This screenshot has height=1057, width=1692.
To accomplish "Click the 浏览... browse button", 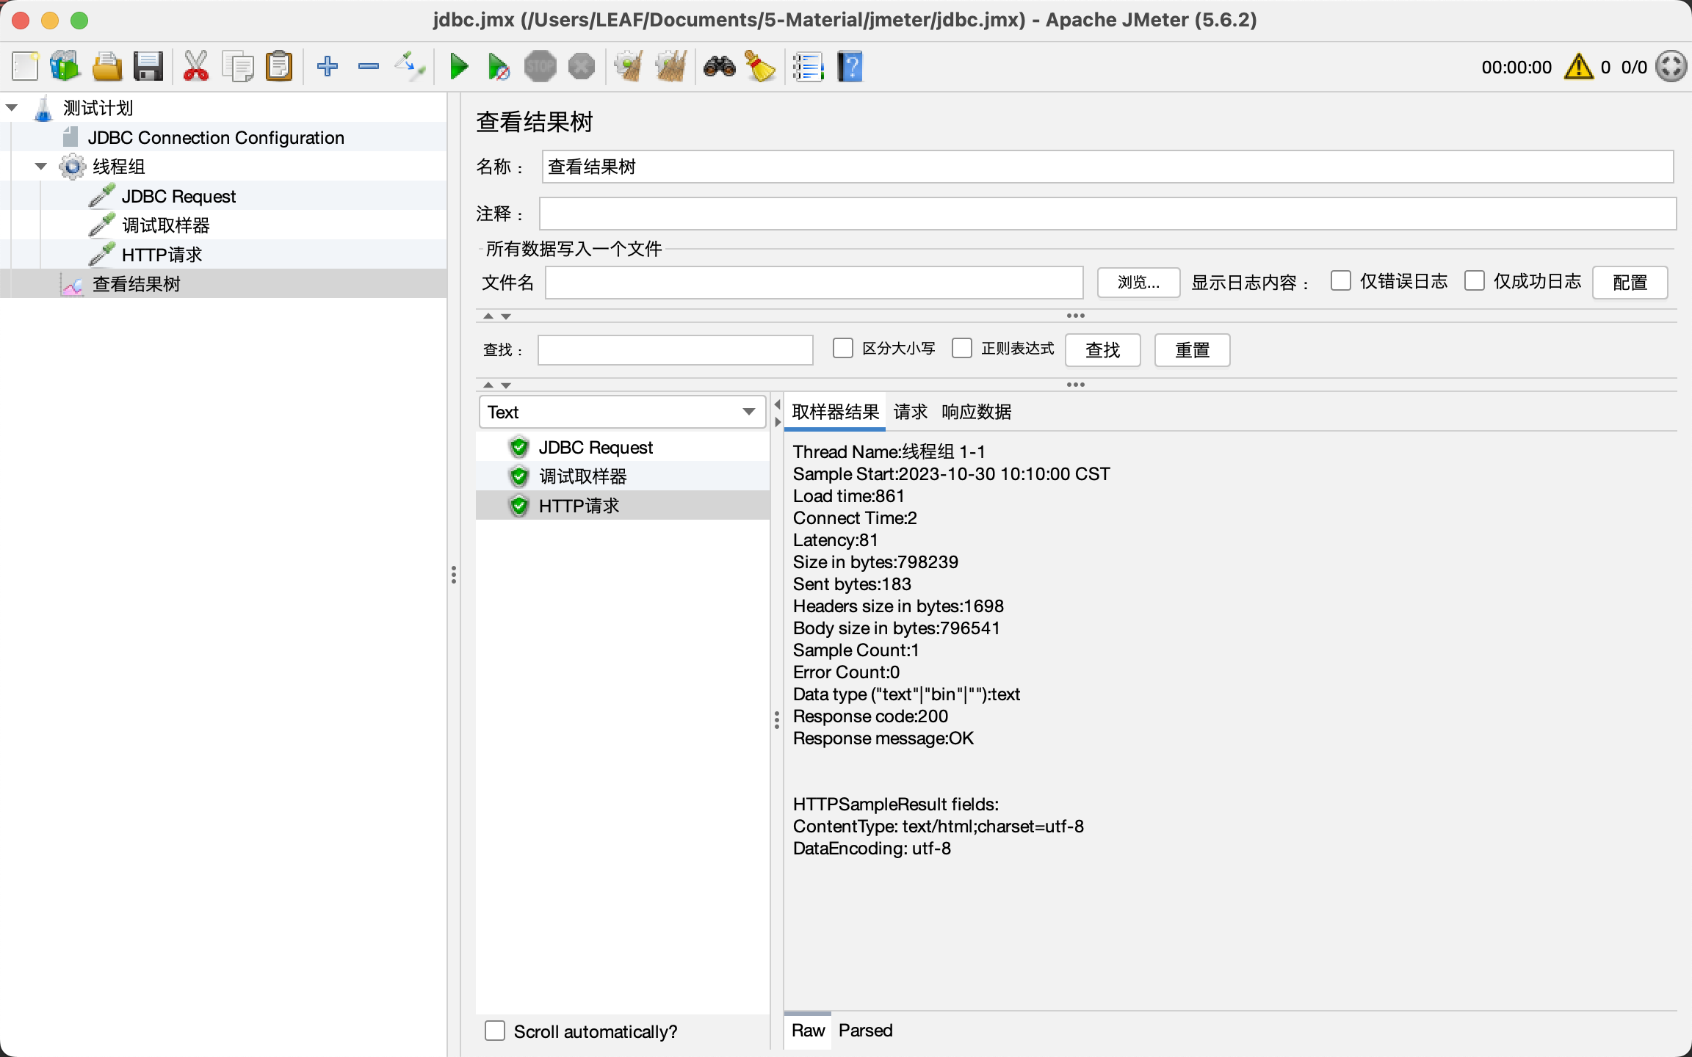I will pos(1138,283).
